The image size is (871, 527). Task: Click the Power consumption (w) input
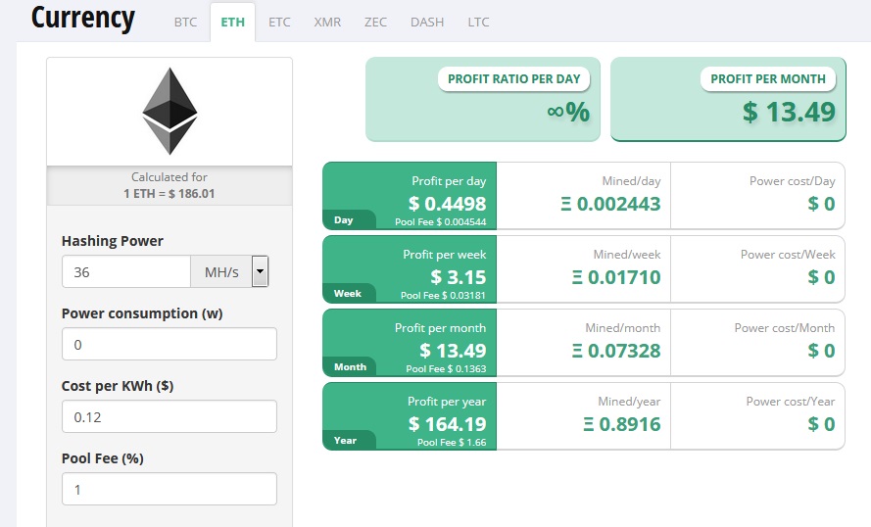(x=169, y=344)
